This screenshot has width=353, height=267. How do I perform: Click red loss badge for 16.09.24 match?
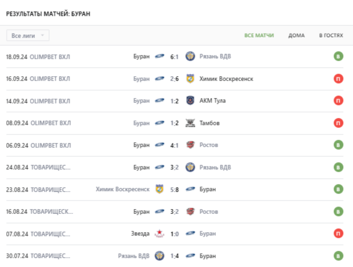point(338,79)
